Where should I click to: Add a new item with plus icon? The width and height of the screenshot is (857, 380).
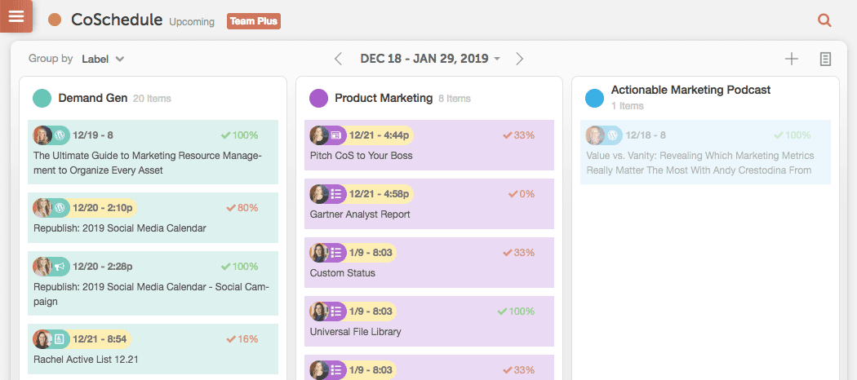click(792, 59)
